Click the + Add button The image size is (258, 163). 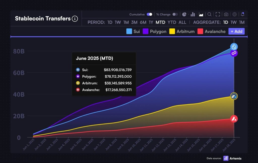[236, 31]
